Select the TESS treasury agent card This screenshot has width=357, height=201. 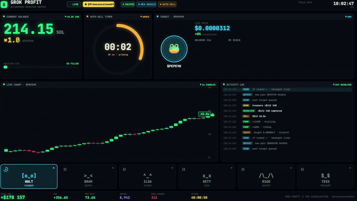(x=325, y=176)
